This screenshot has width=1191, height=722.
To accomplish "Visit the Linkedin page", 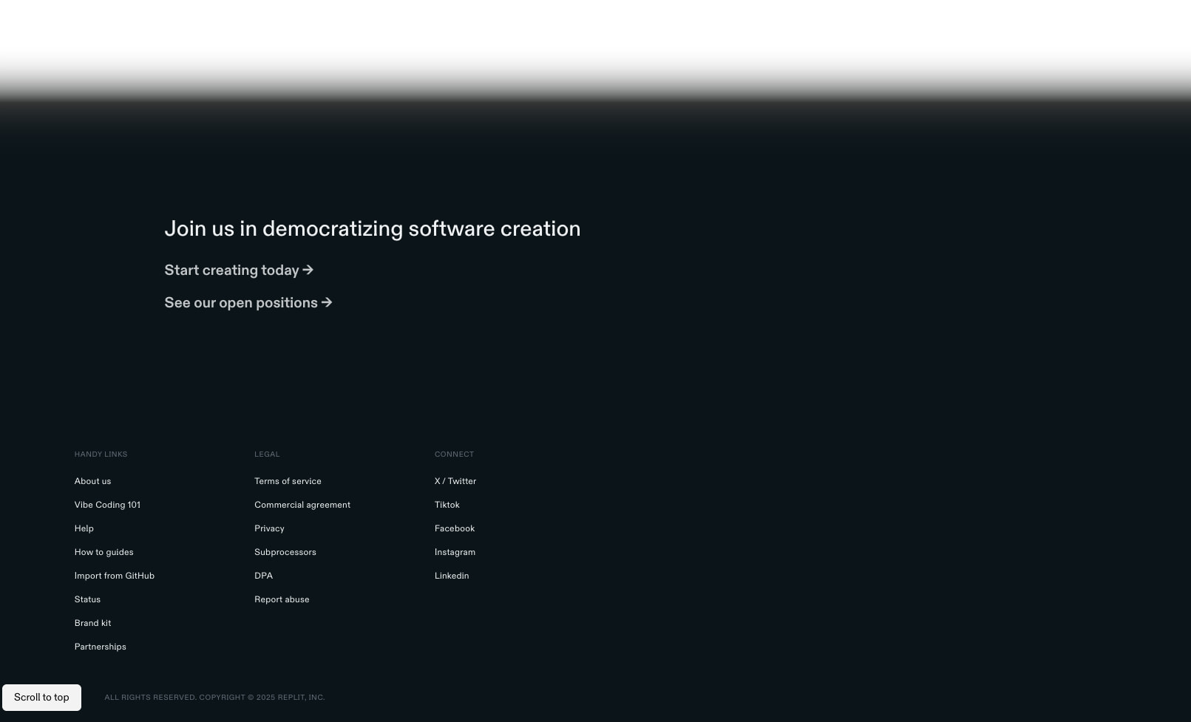I will [452, 576].
